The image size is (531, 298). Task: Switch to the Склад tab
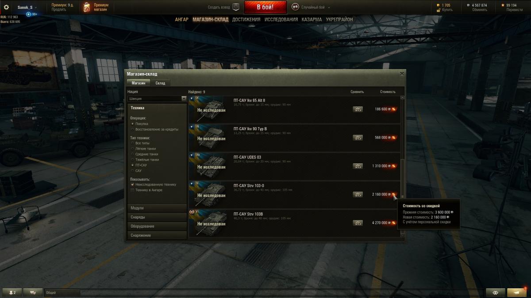click(x=160, y=83)
